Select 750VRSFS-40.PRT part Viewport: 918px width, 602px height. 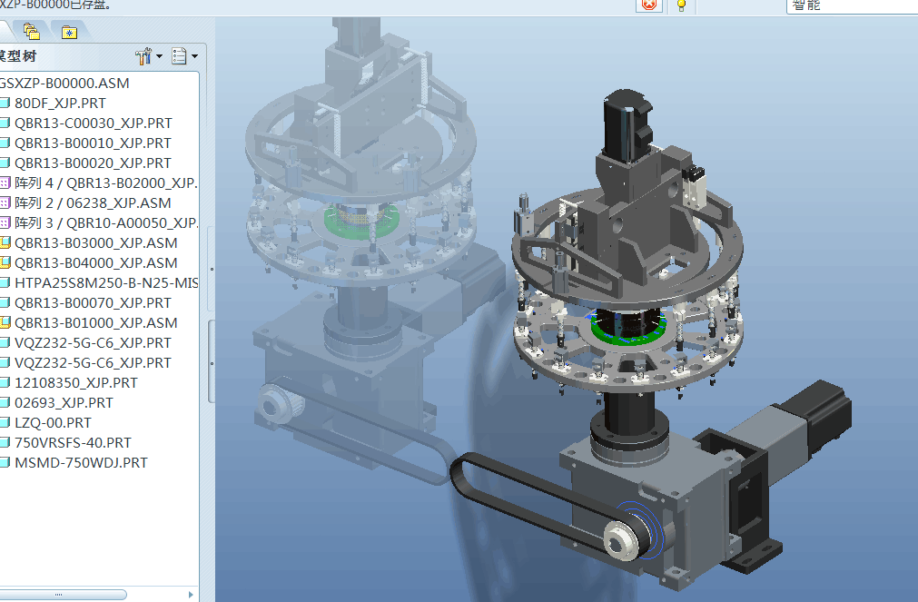point(74,442)
